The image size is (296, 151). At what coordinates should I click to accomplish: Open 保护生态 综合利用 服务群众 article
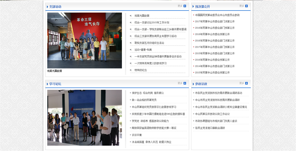148,93
